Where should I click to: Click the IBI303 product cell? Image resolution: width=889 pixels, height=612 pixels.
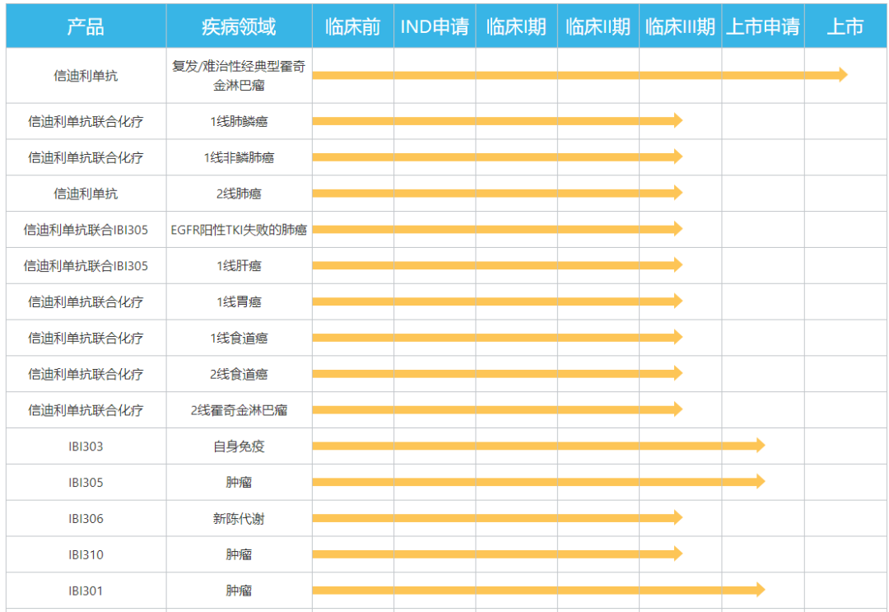pyautogui.click(x=86, y=446)
